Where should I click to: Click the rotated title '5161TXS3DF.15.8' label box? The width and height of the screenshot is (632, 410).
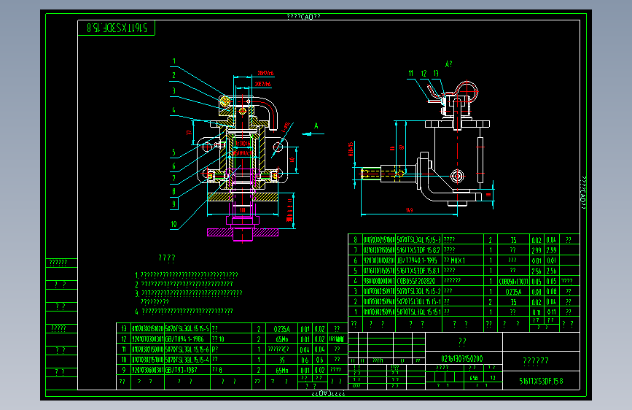point(117,28)
